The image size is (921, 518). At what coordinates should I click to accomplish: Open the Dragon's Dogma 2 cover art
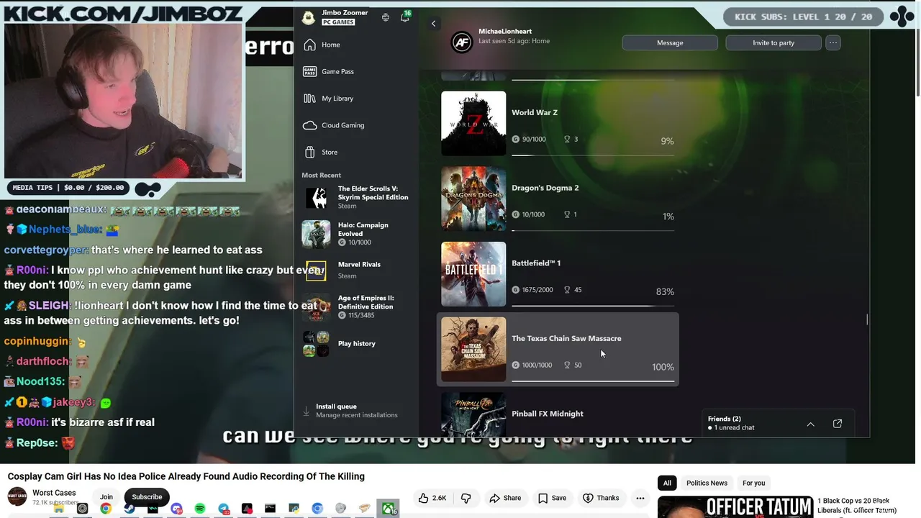(x=473, y=199)
